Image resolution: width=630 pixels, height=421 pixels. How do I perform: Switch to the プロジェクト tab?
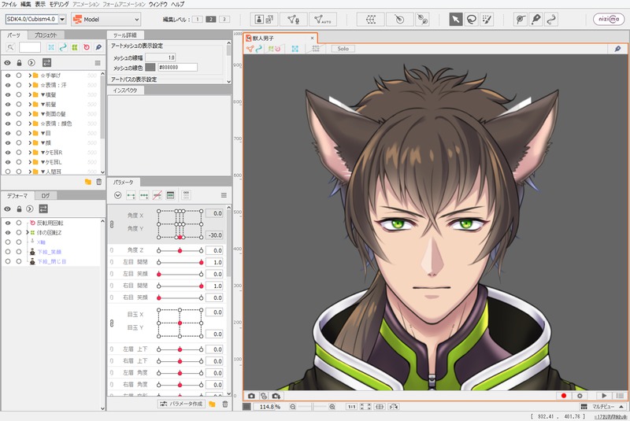point(46,35)
